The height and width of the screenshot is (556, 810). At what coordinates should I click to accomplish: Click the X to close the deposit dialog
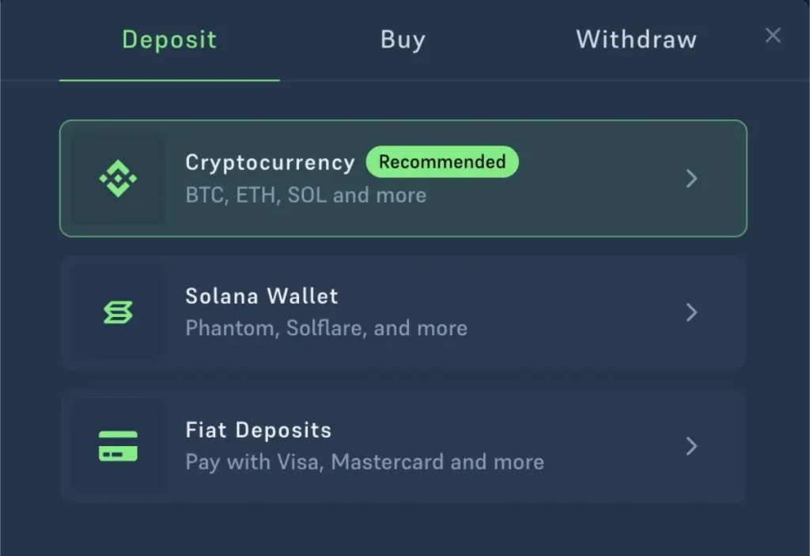coord(773,35)
